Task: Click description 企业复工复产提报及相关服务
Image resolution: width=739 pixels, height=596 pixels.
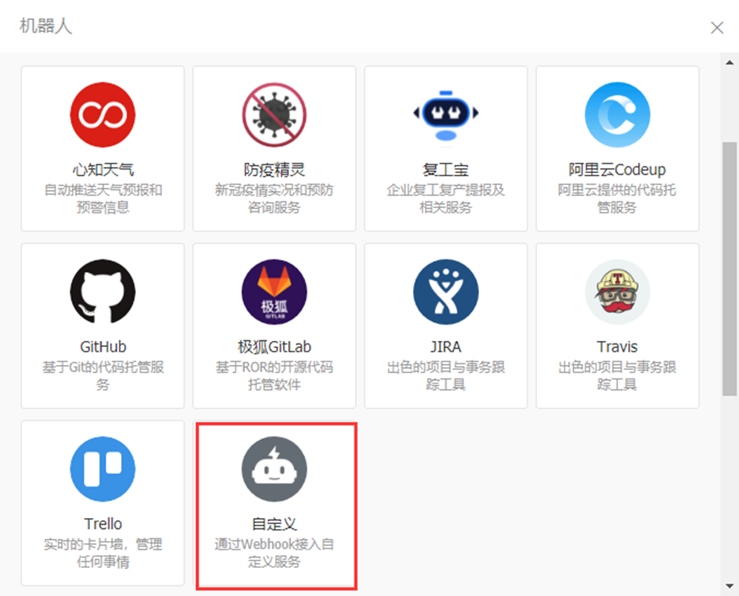Action: click(x=446, y=198)
